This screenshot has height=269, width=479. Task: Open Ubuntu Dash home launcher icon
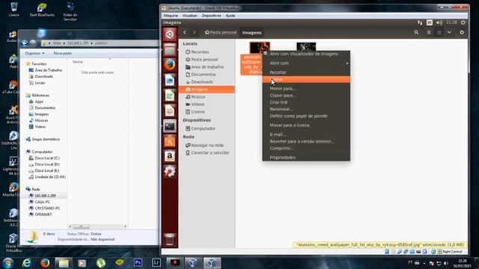tap(170, 34)
